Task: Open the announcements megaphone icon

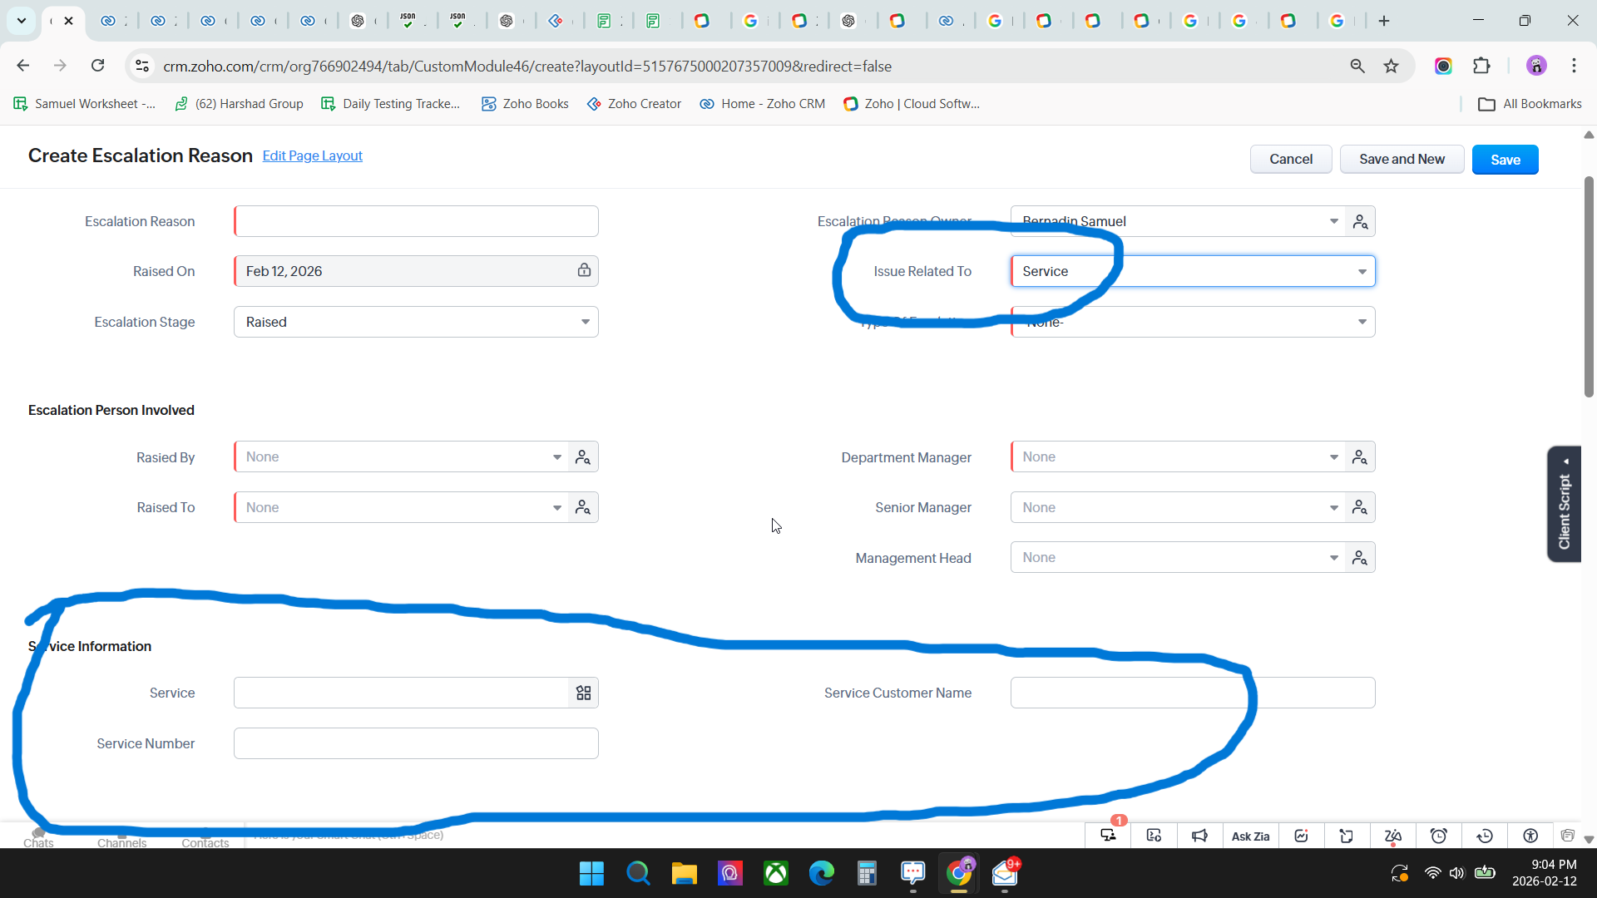Action: coord(1199,836)
